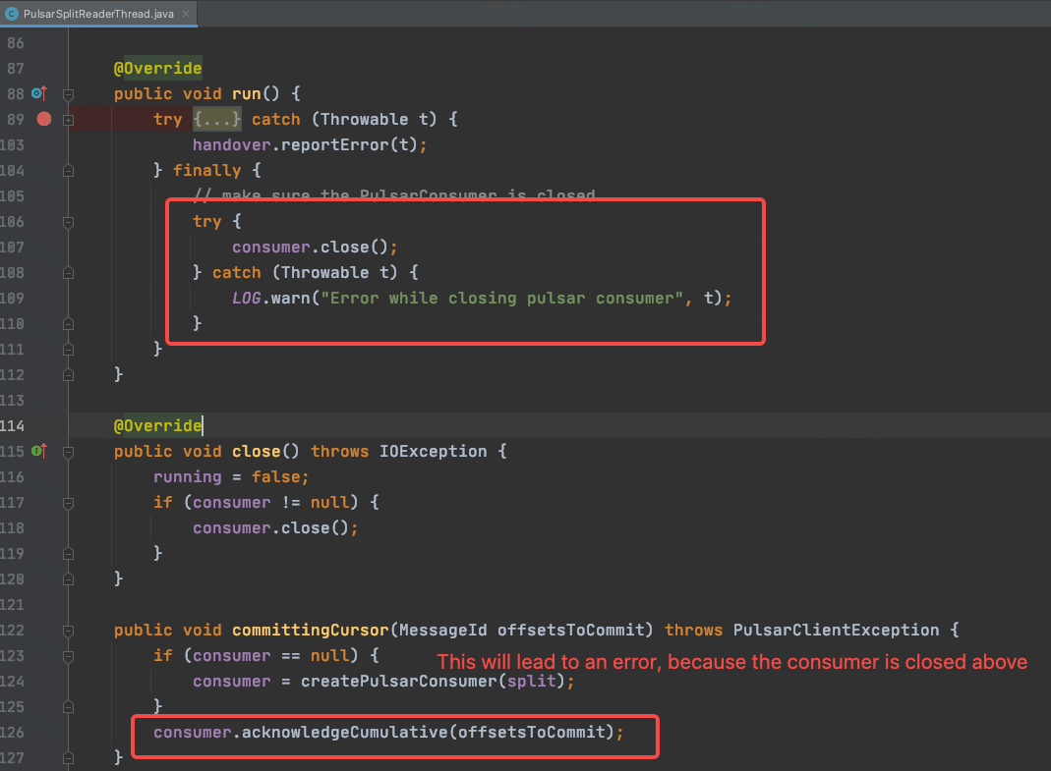
Task: Click the fold end marker on line 120
Action: (69, 578)
